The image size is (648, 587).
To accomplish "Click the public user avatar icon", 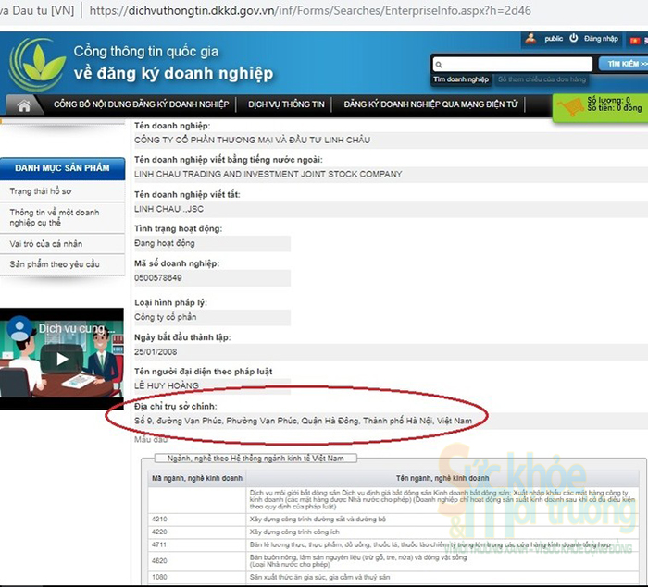I will coord(530,39).
